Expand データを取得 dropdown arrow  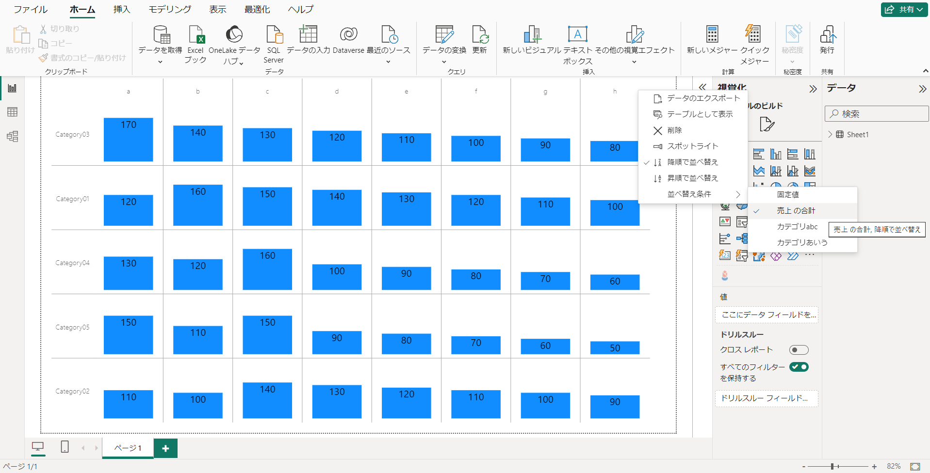coord(160,62)
